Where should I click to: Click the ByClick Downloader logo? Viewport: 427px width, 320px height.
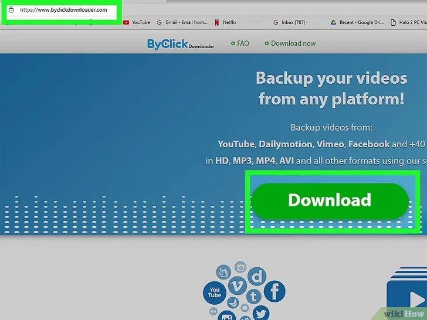point(181,44)
